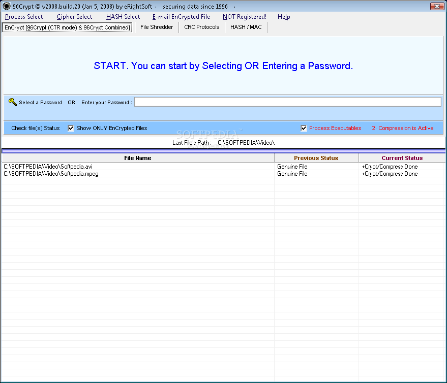Toggle Process Executables checkbox
447x383 pixels.
tap(304, 128)
